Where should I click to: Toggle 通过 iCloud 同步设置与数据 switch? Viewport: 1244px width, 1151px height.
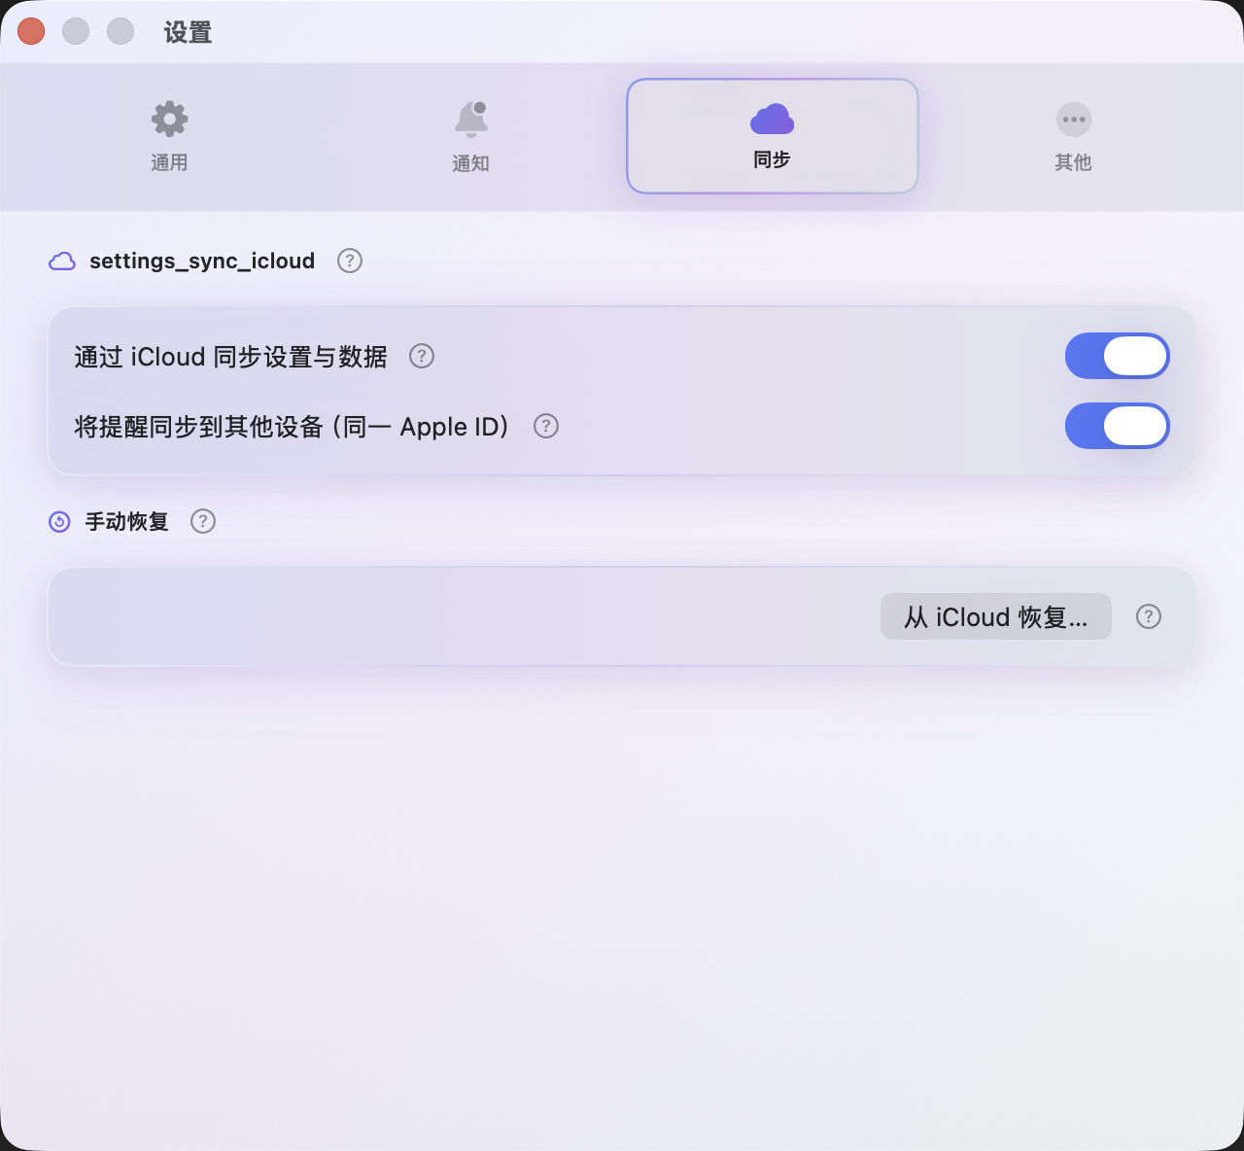(1118, 356)
